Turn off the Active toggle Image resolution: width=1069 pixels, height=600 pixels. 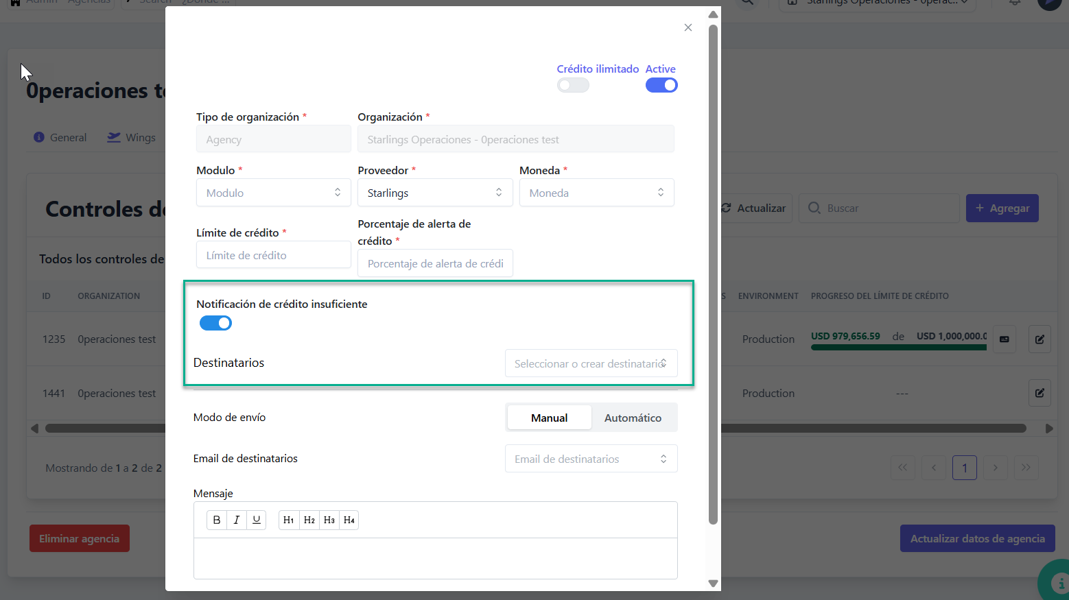click(x=661, y=85)
